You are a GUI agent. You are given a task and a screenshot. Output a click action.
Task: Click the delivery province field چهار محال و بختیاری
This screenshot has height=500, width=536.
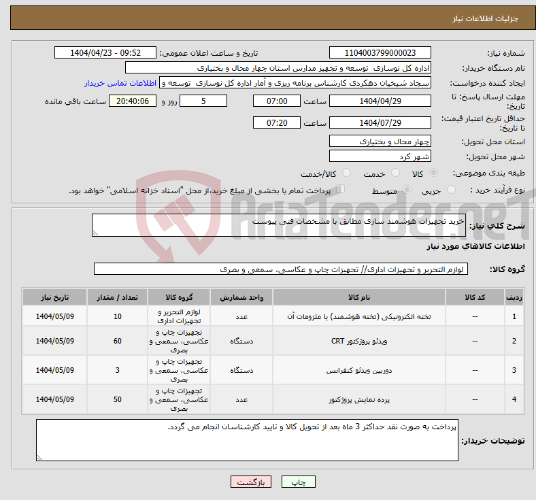tap(380, 141)
